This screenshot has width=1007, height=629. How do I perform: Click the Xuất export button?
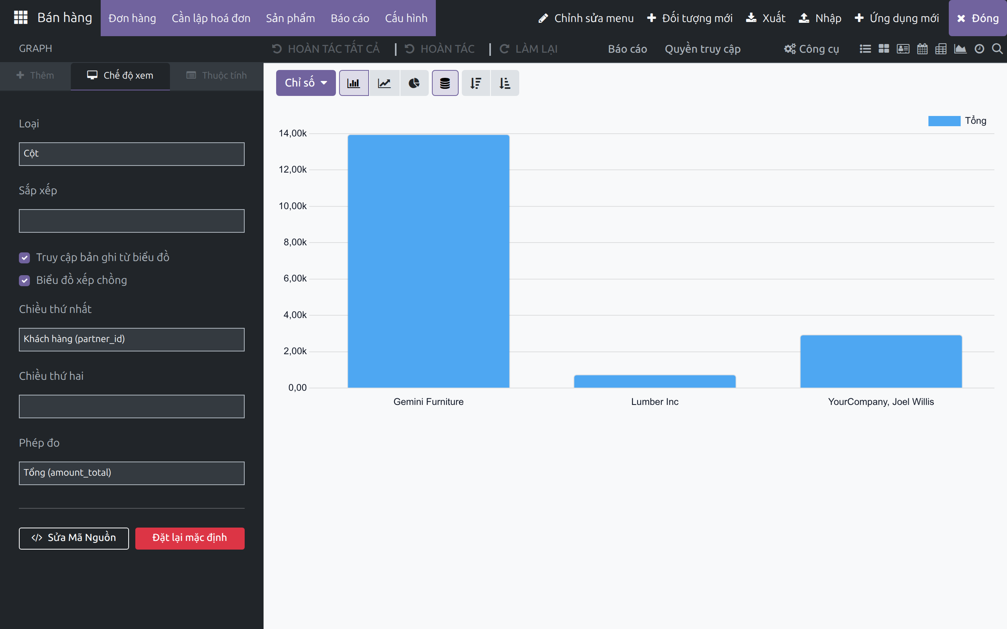[765, 18]
